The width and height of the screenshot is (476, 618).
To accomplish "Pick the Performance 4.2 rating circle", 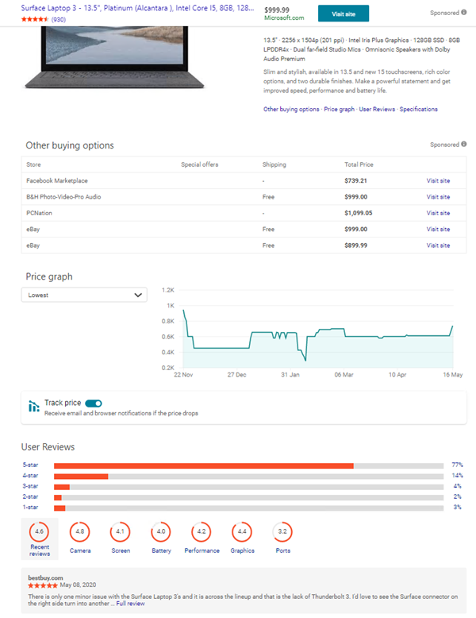I will point(202,531).
